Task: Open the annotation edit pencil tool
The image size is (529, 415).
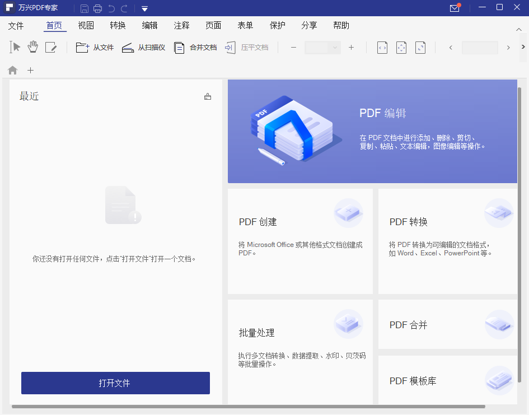Action: coord(51,48)
